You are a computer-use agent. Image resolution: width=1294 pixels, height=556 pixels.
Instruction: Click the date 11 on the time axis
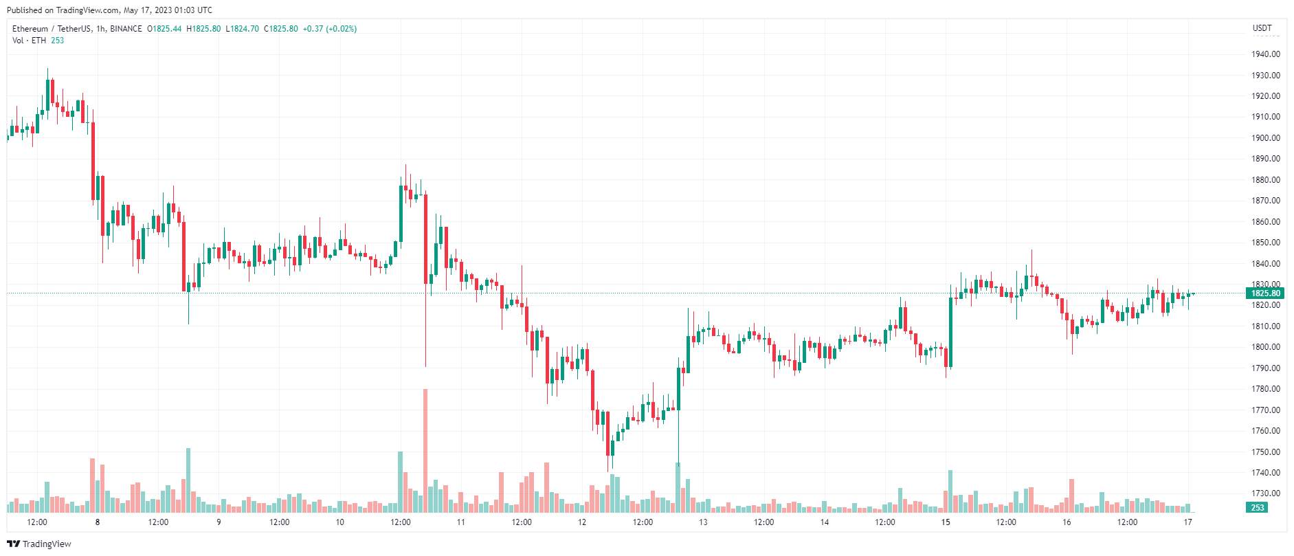tap(460, 522)
